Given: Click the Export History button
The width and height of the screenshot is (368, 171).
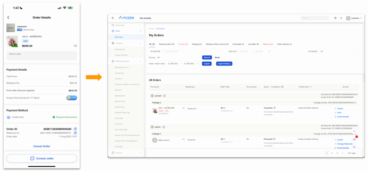Looking at the screenshot, I should (224, 63).
